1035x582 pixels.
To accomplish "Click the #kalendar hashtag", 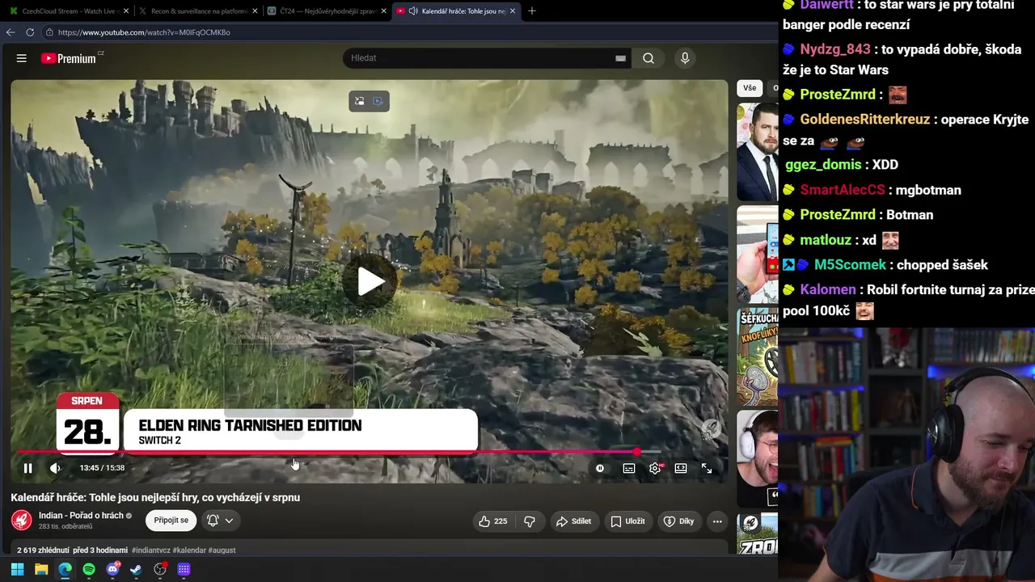I will click(189, 550).
